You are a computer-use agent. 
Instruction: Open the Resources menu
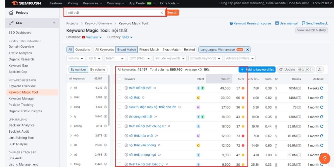click(93, 3)
